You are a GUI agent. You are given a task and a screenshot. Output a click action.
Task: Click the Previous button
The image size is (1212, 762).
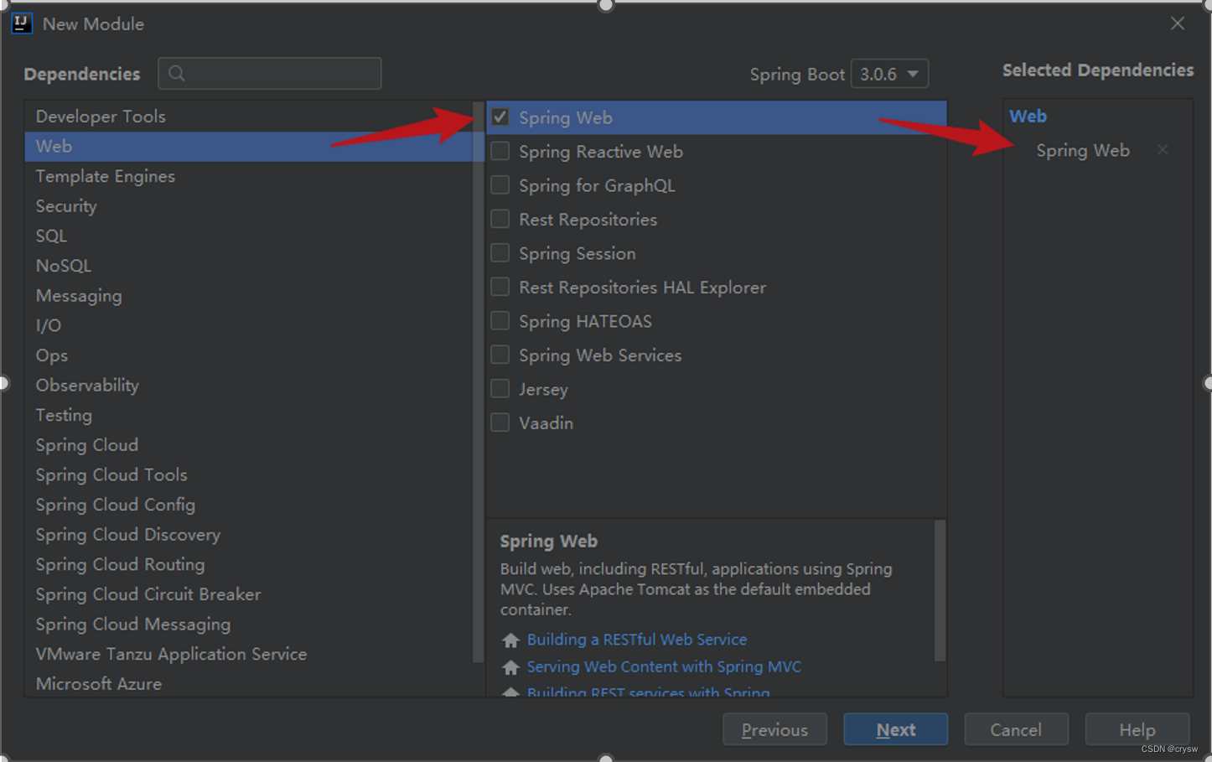click(x=774, y=730)
